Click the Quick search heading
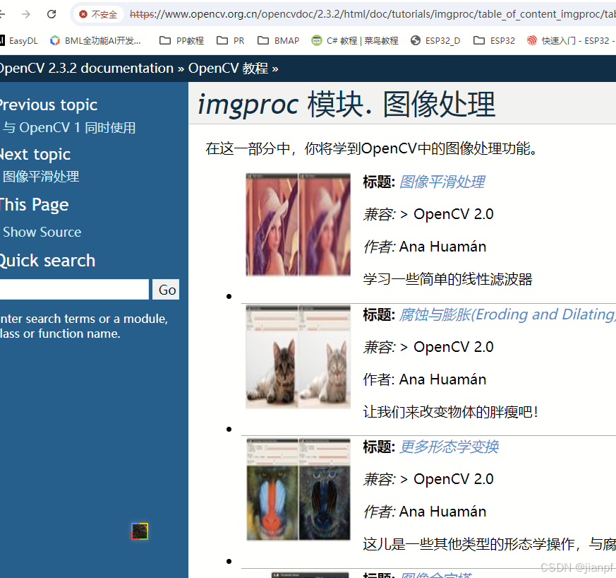This screenshot has height=578, width=616. click(x=47, y=261)
